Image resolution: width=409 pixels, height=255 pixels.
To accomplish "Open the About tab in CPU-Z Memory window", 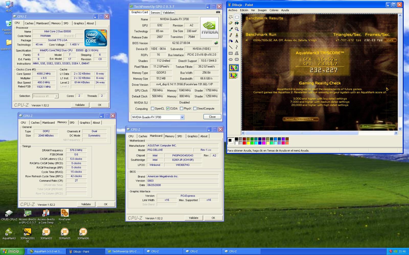I will pyautogui.click(x=96, y=123).
